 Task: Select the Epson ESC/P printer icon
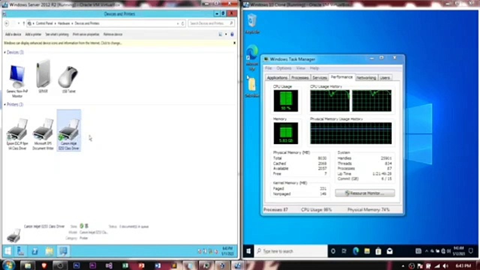point(17,134)
